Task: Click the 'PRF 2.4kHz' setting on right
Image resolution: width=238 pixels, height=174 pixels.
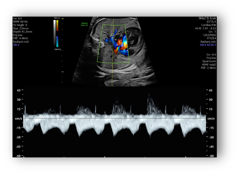Action: click(x=208, y=68)
